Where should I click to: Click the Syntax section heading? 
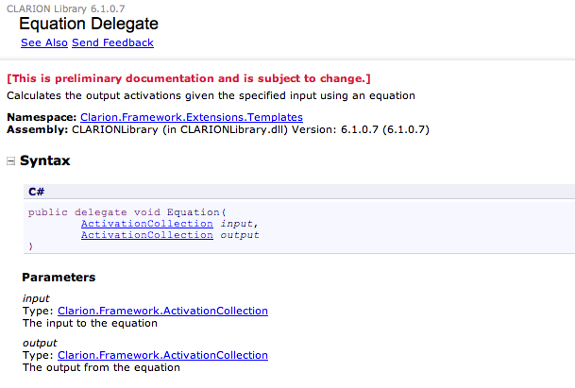pos(44,161)
